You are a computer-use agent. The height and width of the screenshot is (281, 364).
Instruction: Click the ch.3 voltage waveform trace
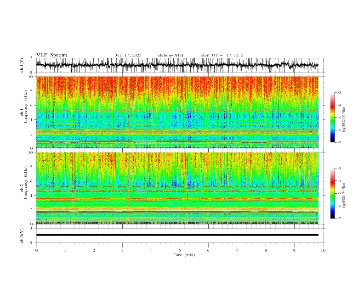point(177,235)
